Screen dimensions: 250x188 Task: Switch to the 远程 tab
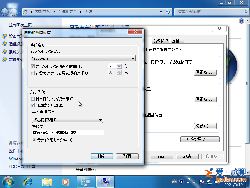click(x=176, y=40)
